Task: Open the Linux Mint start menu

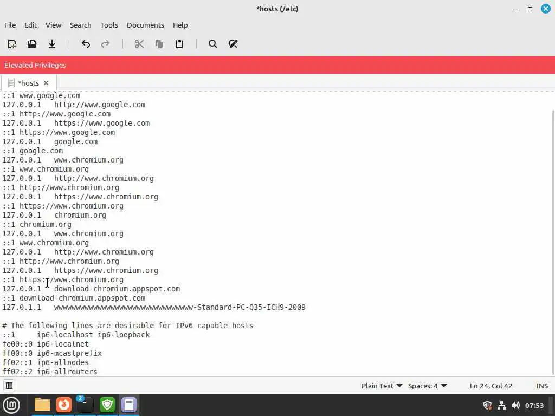Action: 11,405
